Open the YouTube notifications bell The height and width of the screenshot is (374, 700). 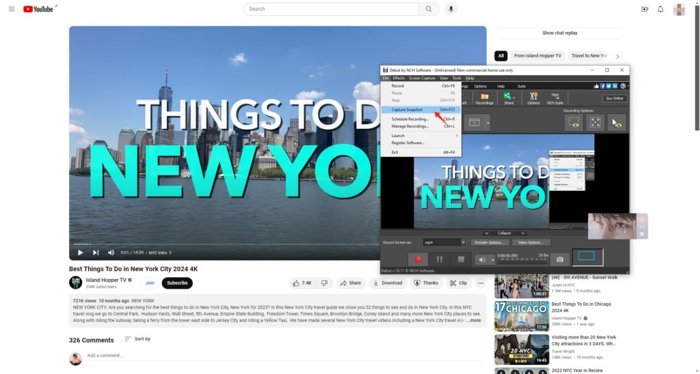tap(660, 9)
